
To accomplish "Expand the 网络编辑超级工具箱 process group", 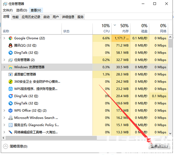I will (4, 132).
